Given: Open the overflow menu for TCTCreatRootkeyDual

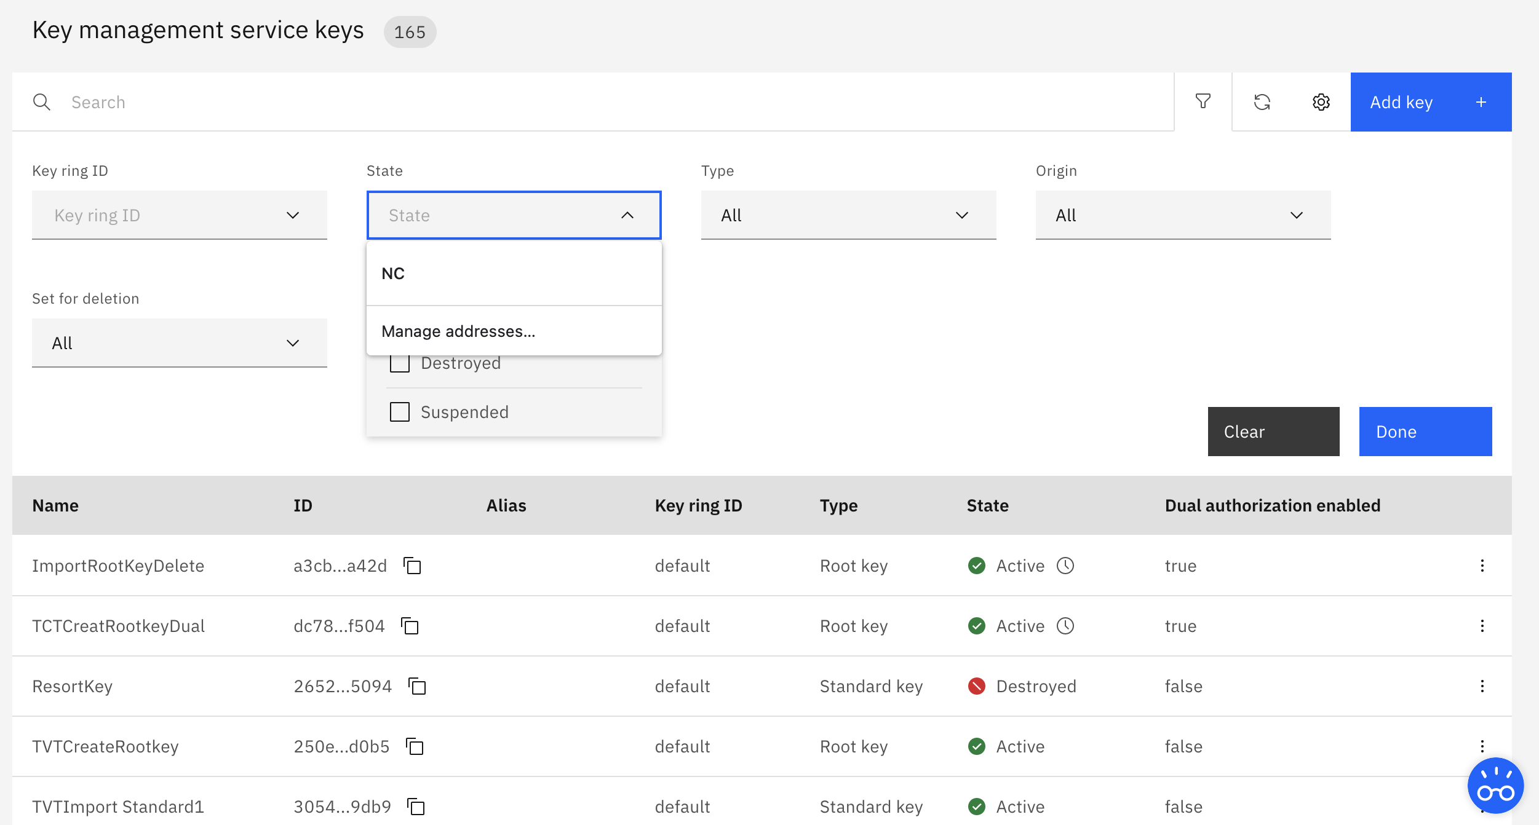Looking at the screenshot, I should (x=1482, y=626).
